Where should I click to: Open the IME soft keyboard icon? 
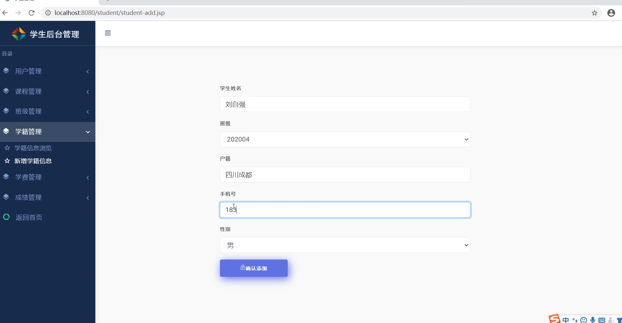click(602, 320)
